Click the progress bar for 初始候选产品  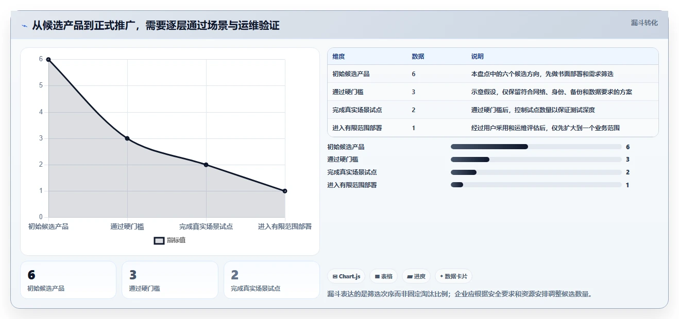[536, 147]
